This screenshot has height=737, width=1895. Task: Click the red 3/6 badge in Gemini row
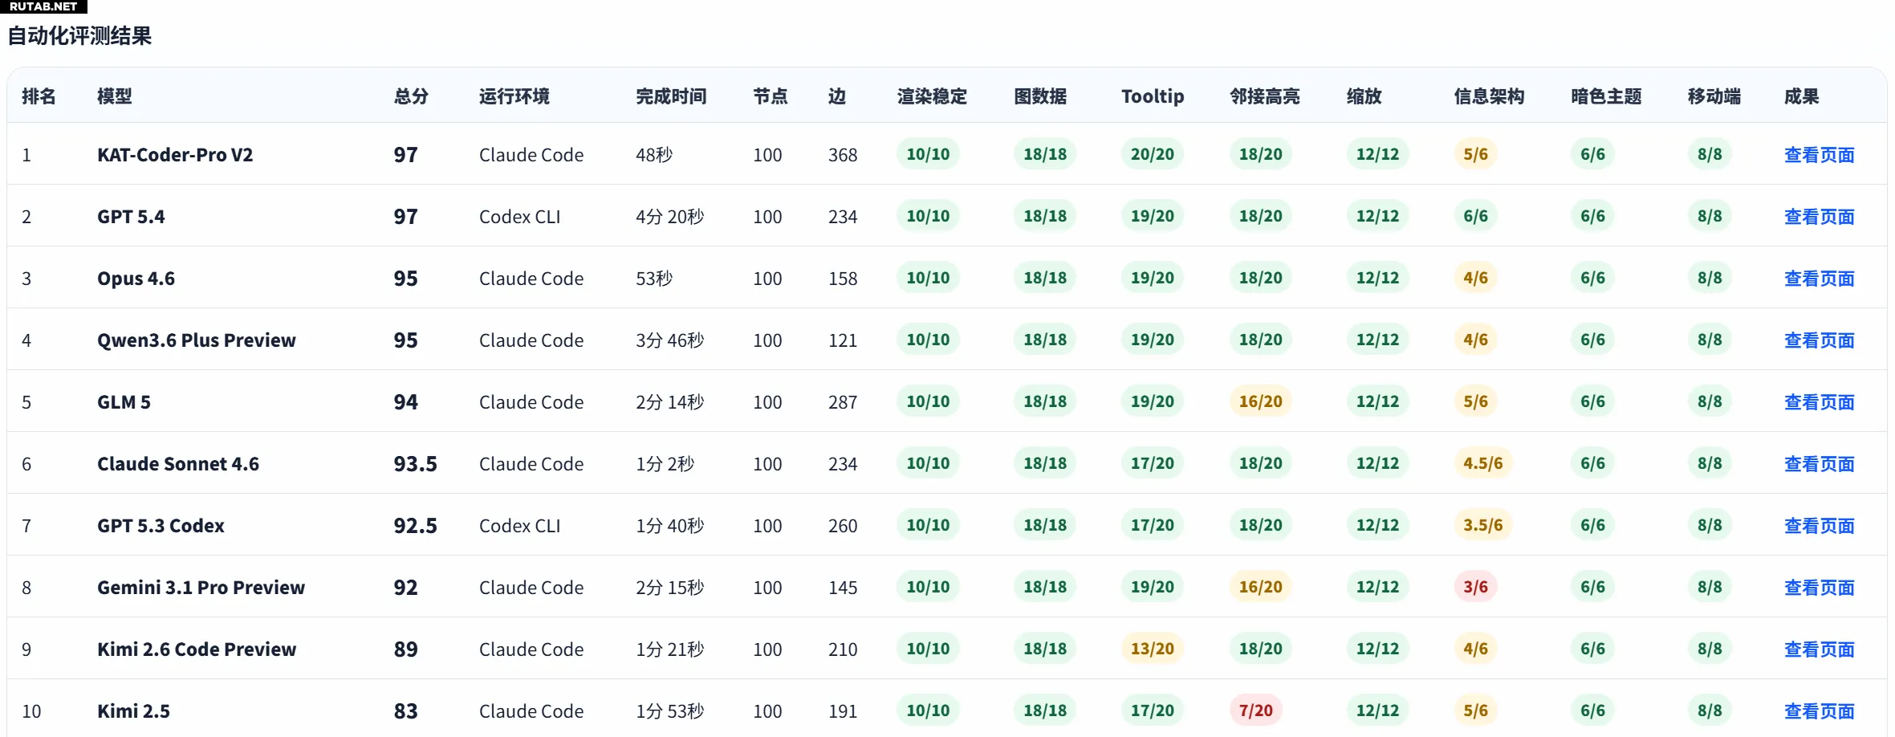click(x=1475, y=587)
